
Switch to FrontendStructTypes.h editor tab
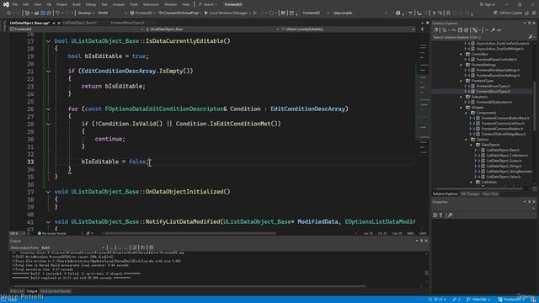[x=127, y=23]
